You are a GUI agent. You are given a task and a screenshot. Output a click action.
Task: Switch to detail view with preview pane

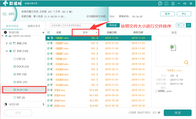189,25
